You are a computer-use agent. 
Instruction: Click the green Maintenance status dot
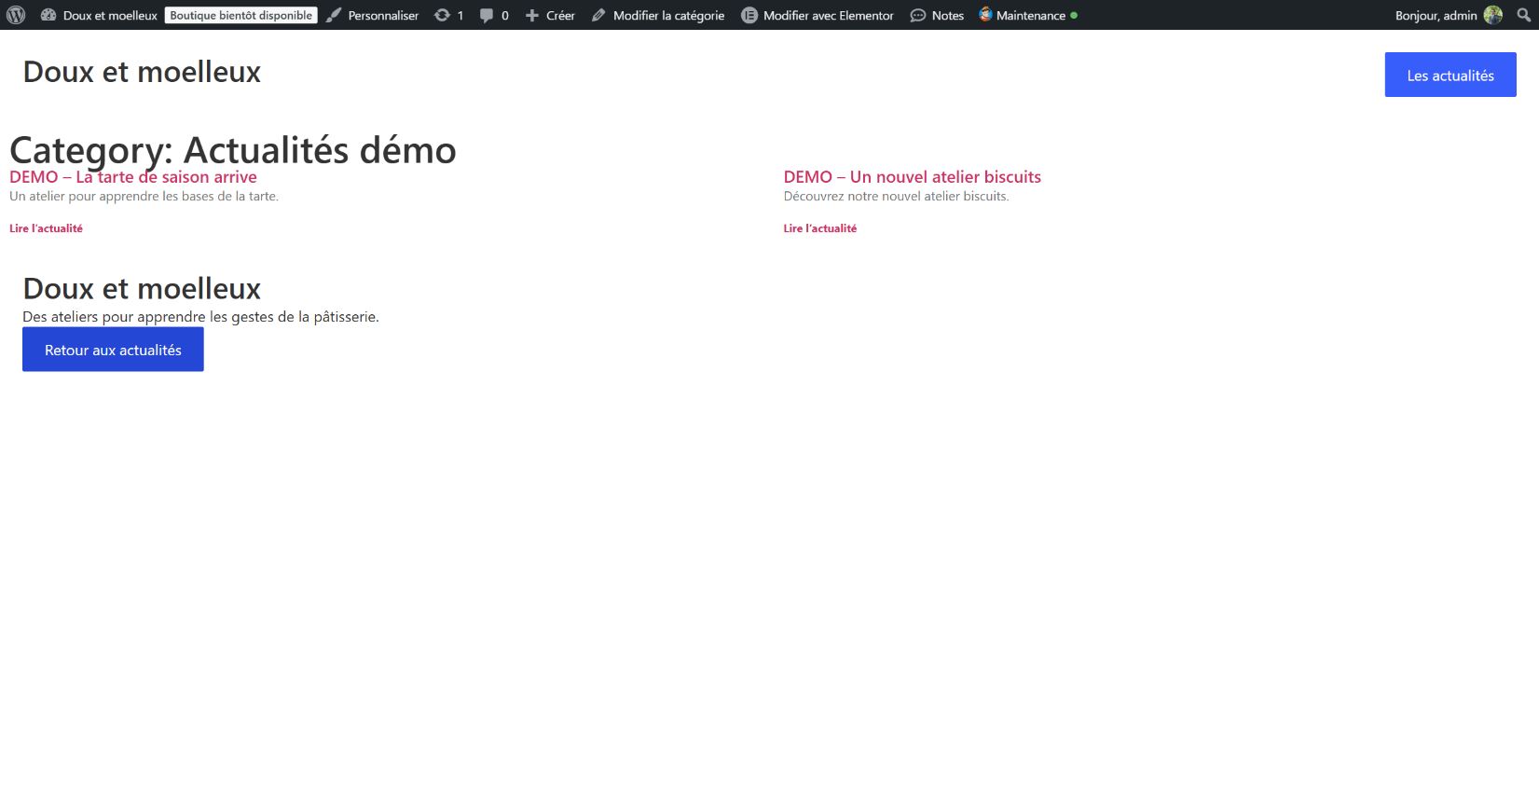(1074, 15)
